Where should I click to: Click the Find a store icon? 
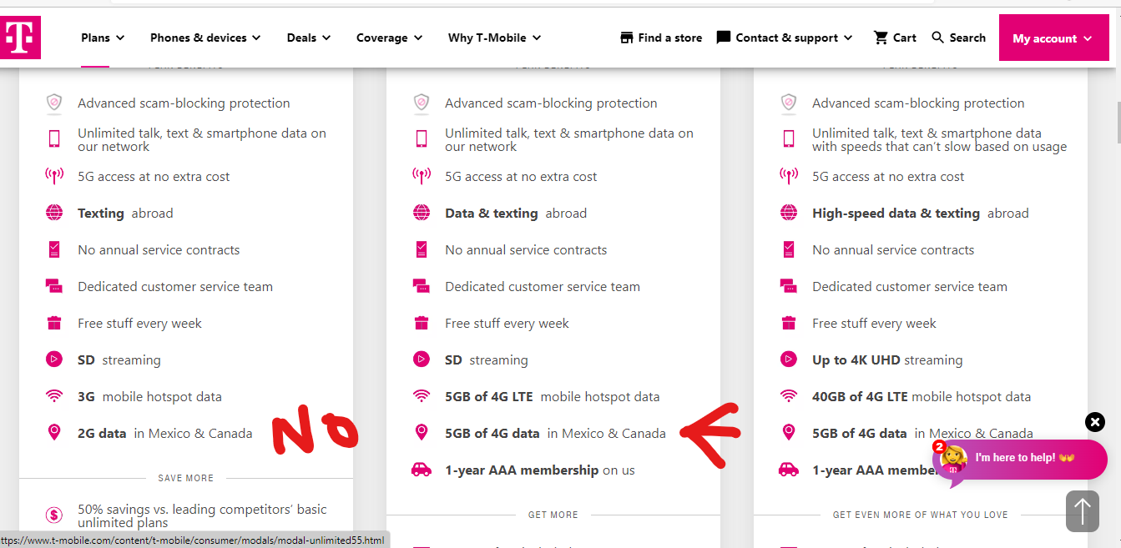[628, 38]
